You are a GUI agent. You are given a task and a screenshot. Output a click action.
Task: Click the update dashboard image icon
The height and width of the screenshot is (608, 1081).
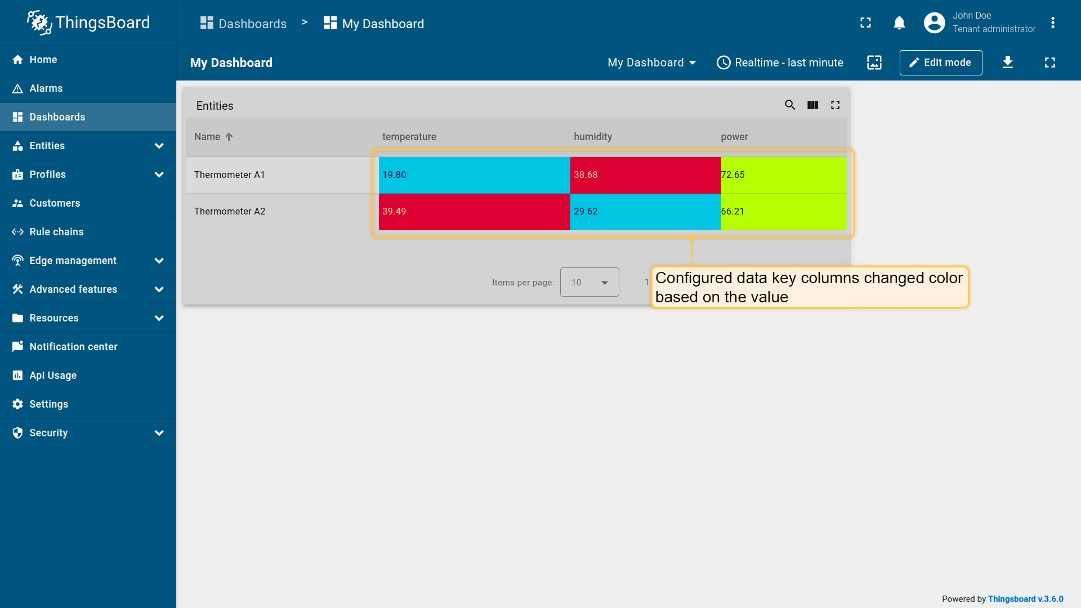(874, 62)
